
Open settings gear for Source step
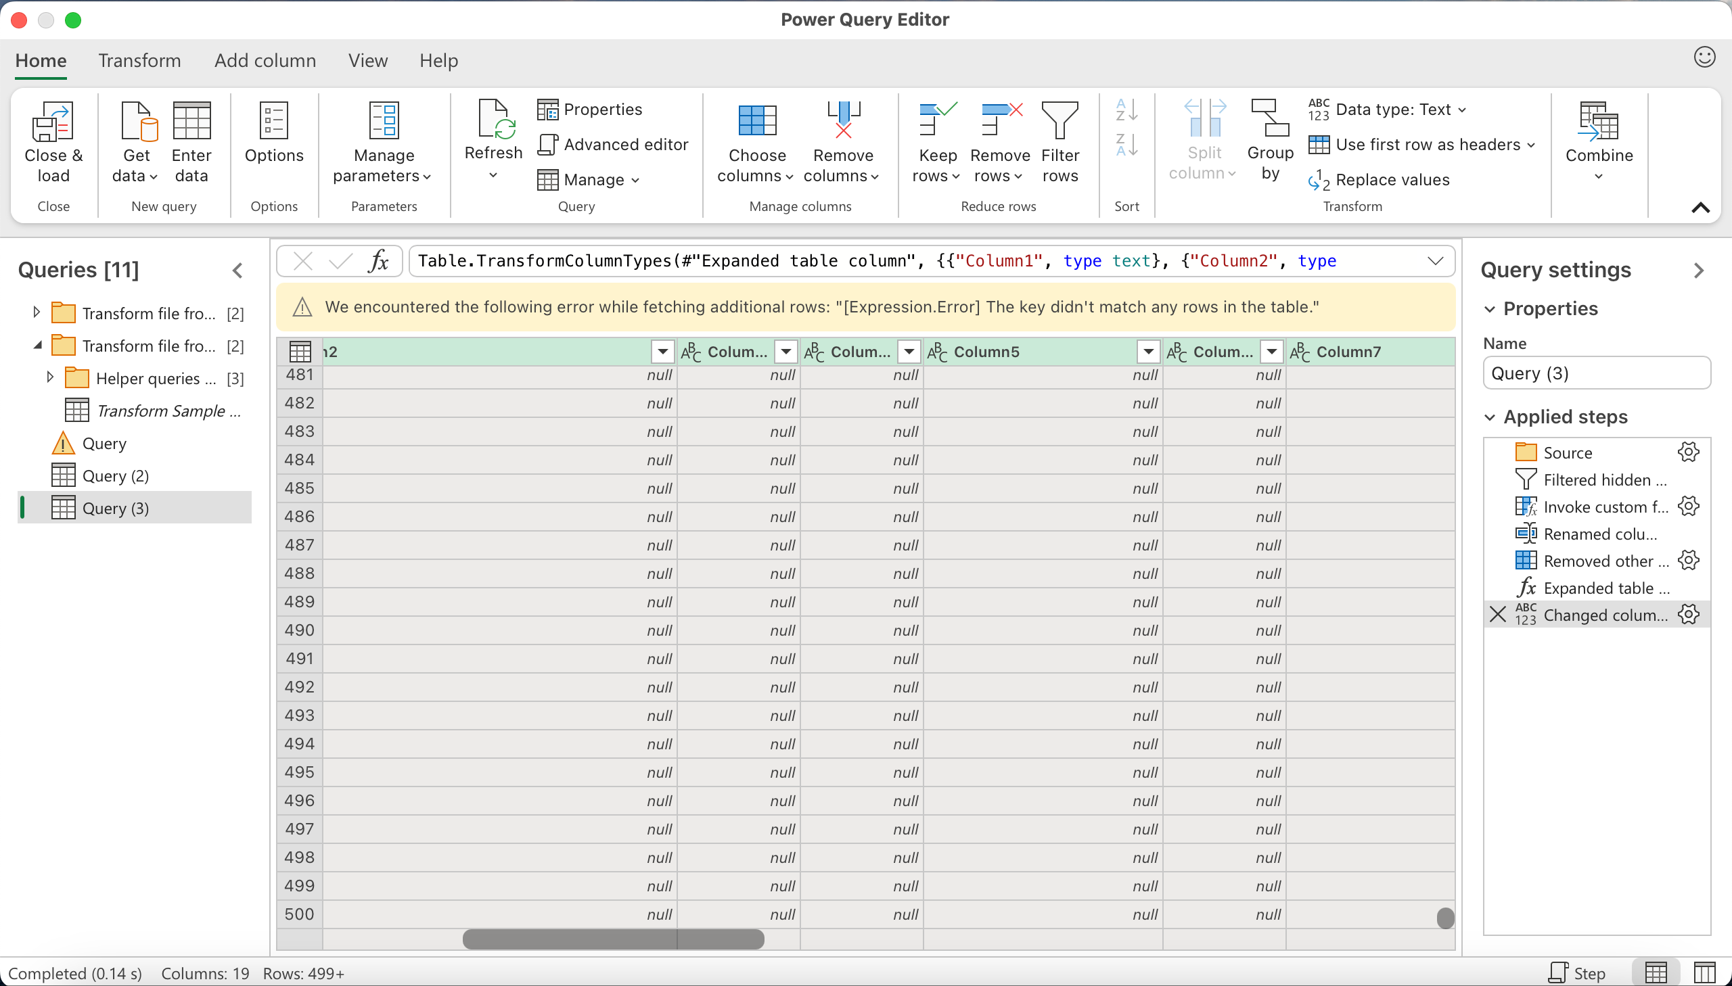(1688, 452)
